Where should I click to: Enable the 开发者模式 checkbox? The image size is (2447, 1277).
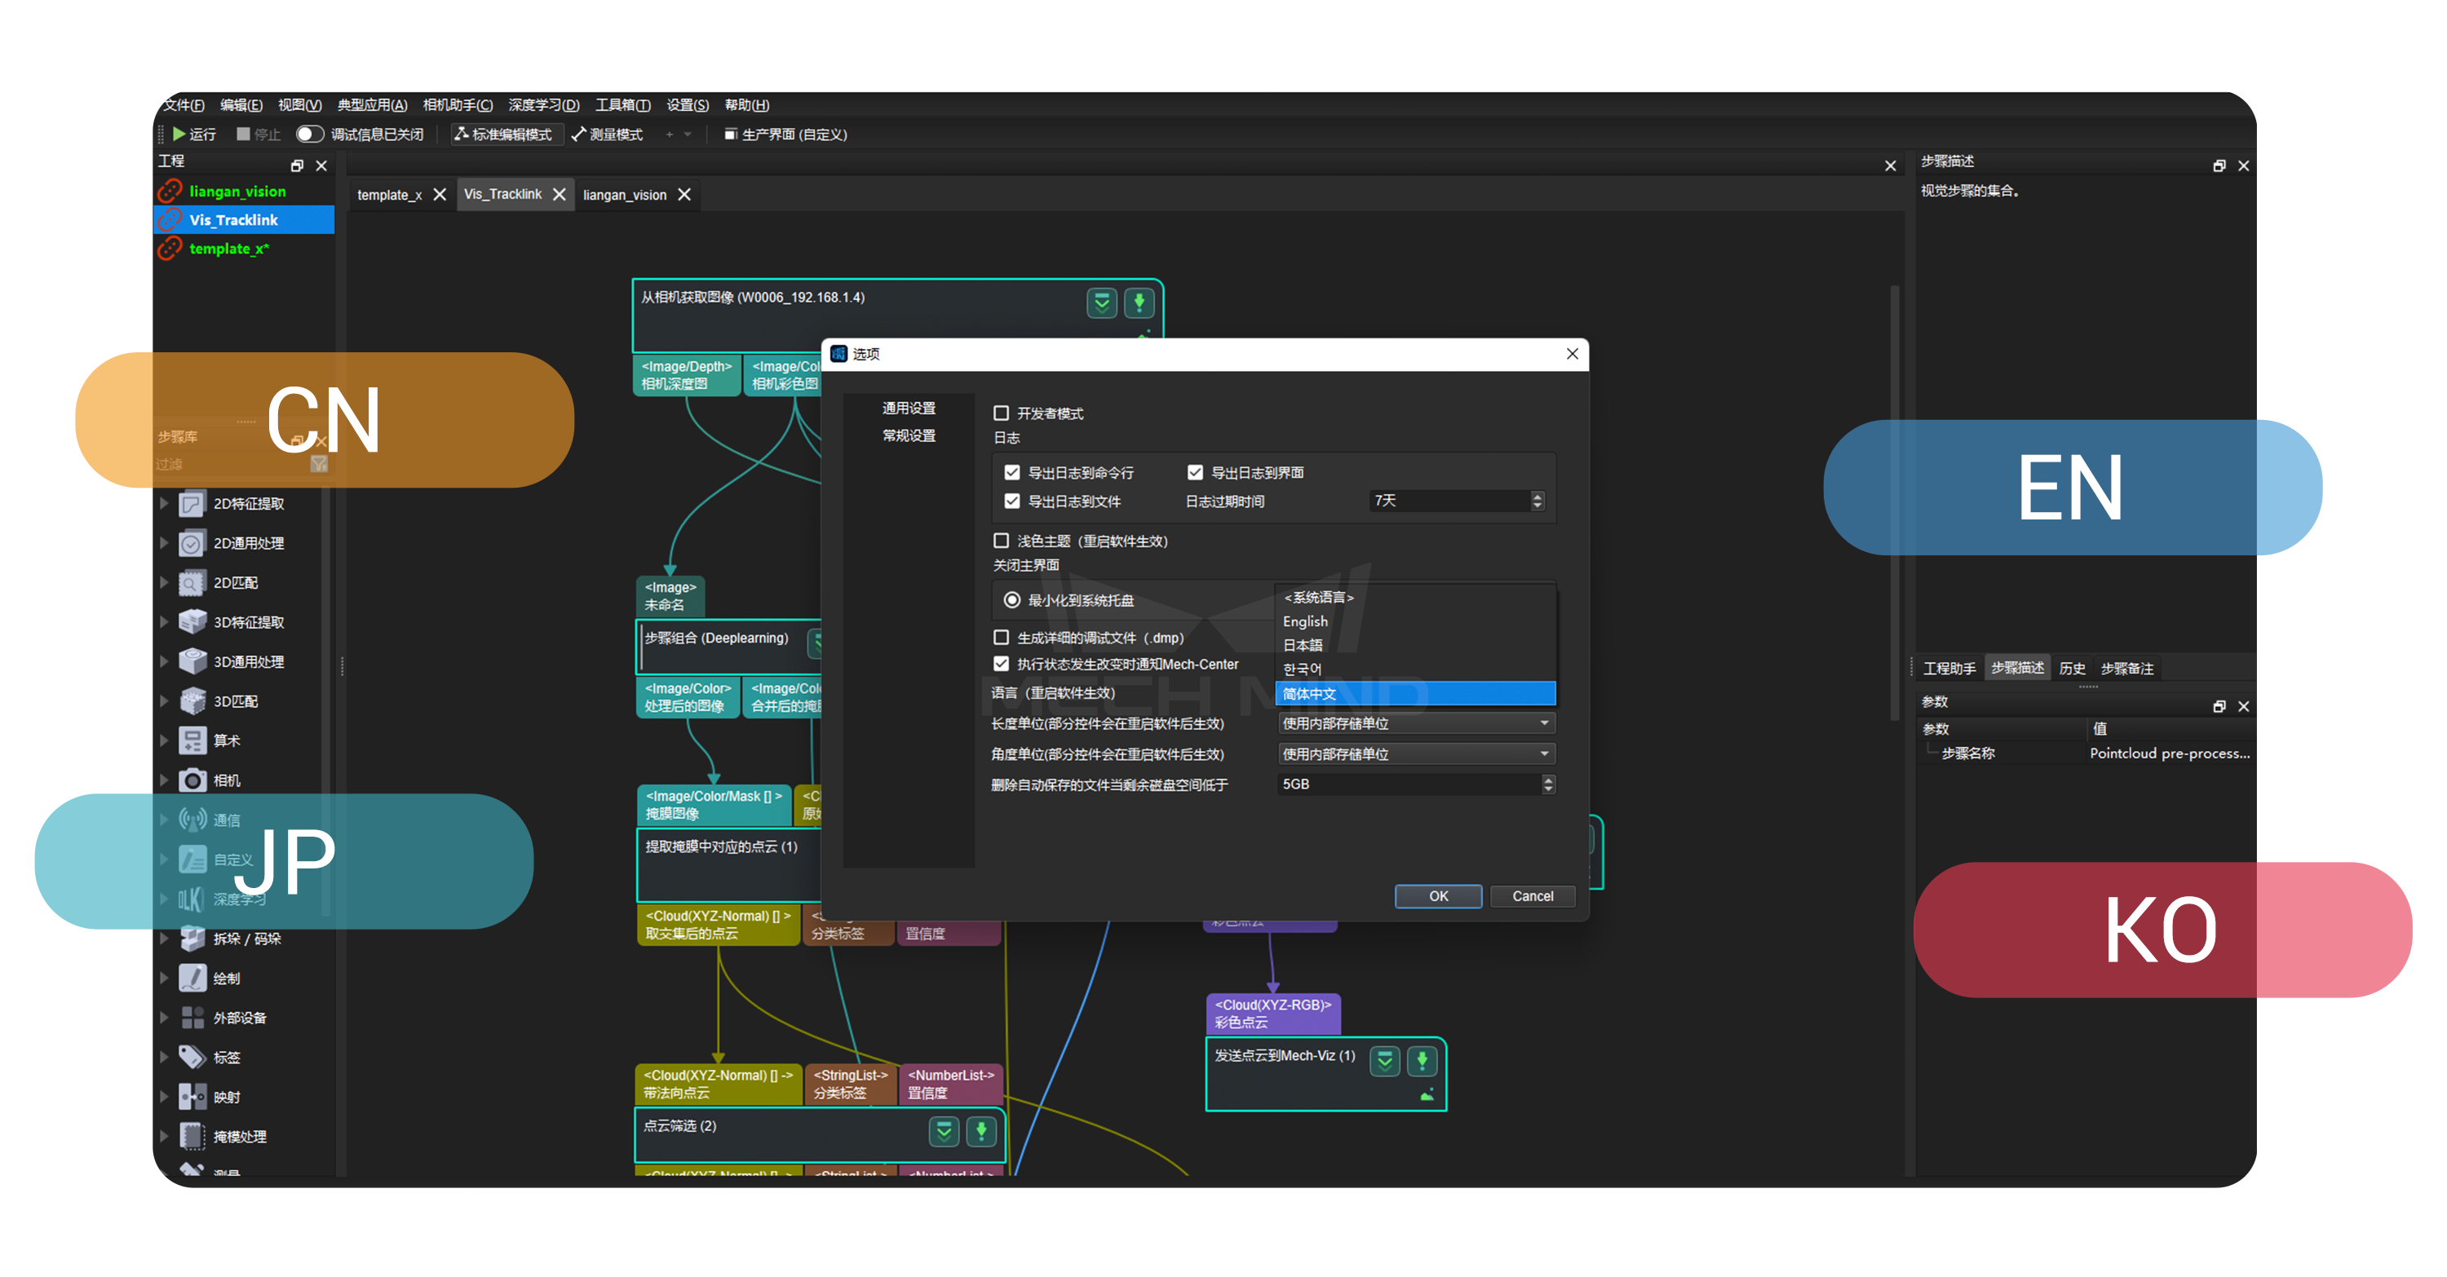[1000, 413]
